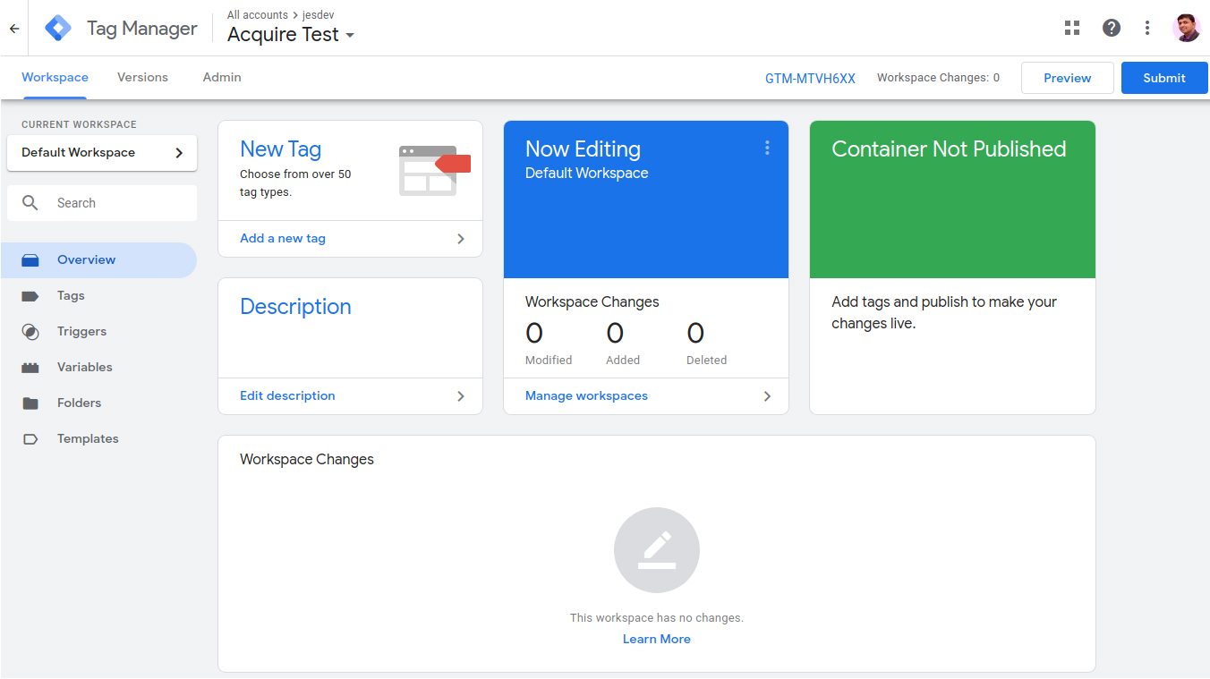
Task: Click the sidebar Search field
Action: coord(116,203)
